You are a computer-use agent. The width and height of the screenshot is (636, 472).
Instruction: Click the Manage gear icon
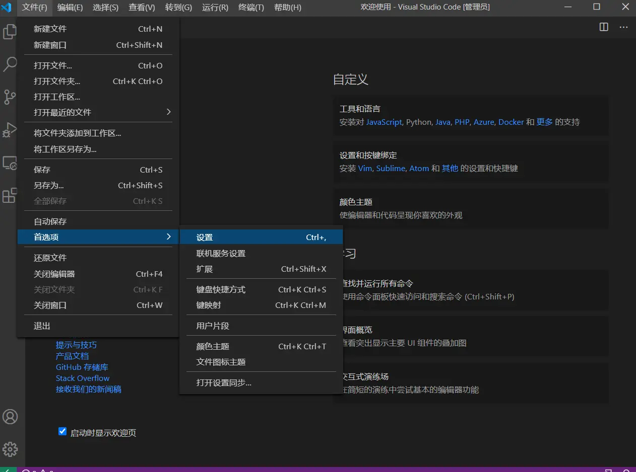10,449
